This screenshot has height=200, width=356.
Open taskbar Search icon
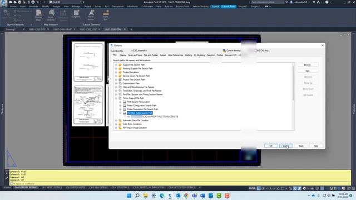tap(137, 196)
